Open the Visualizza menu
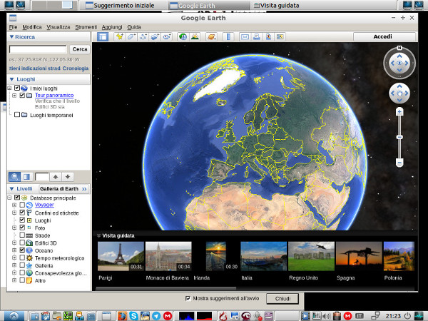Screen dimensions: 428x321 pyautogui.click(x=58, y=27)
